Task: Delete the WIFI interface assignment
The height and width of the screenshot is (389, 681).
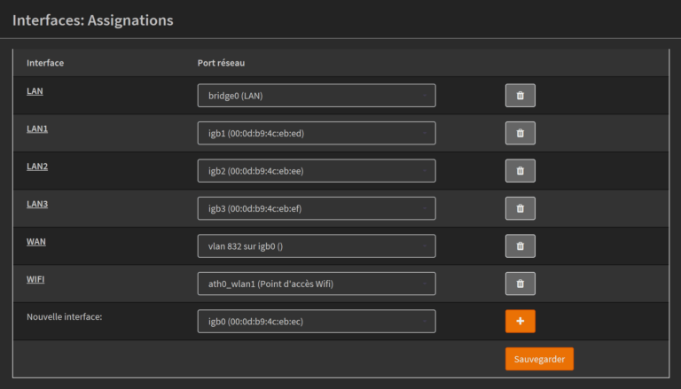Action: 520,284
